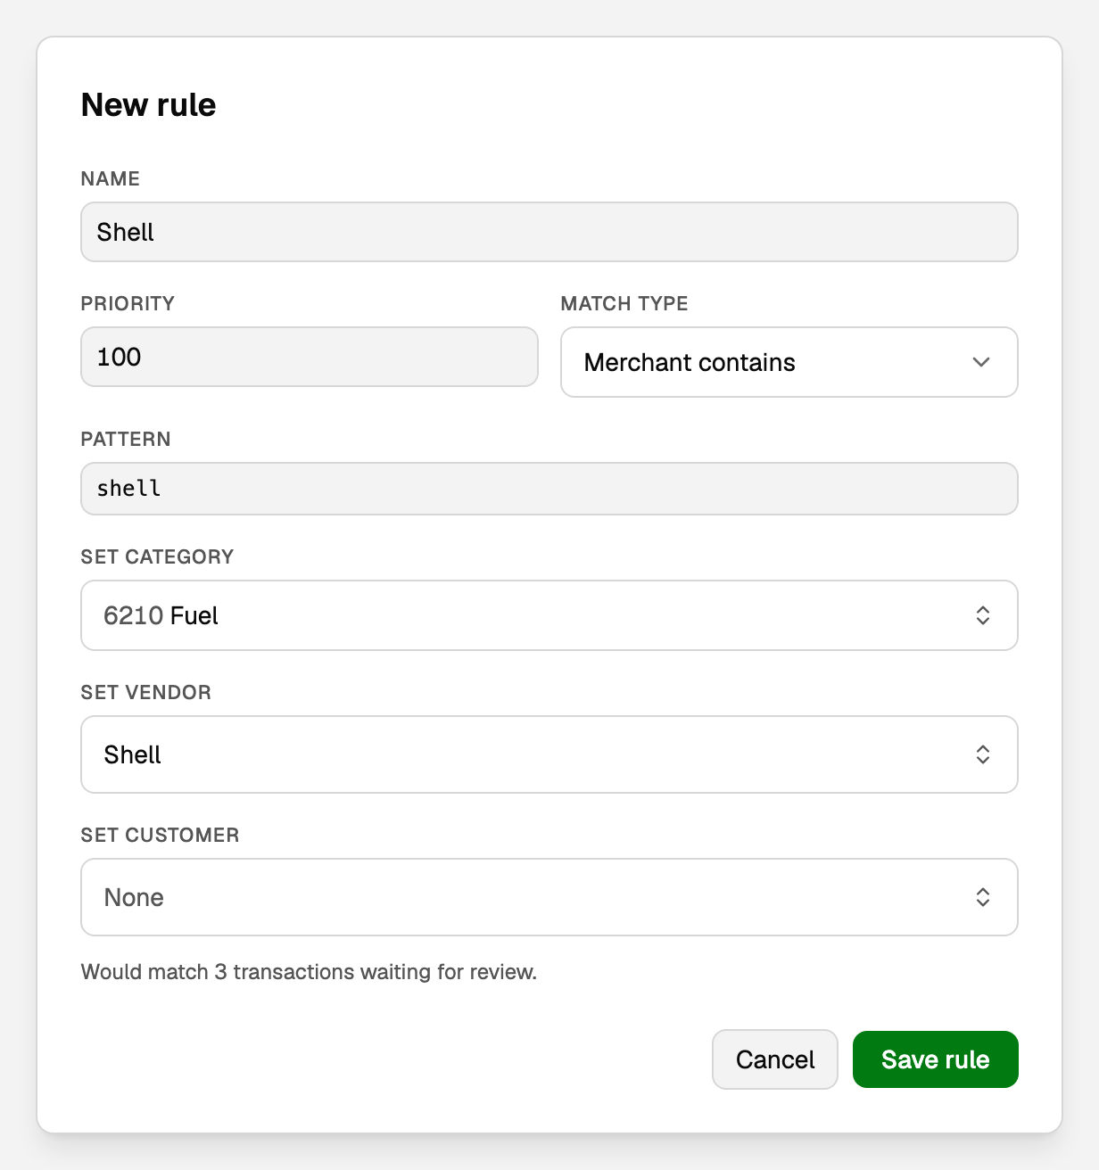
Task: Click the 'Would match 3 transactions' message
Action: point(309,972)
